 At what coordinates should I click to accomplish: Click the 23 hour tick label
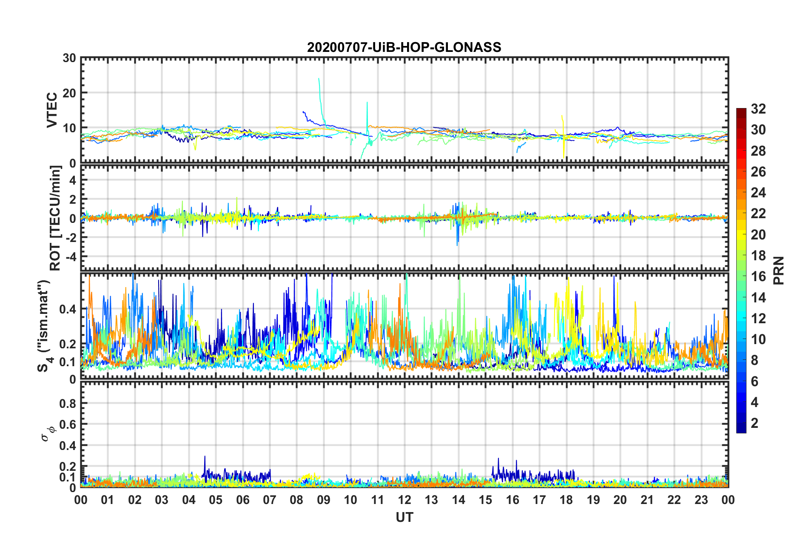(701, 500)
